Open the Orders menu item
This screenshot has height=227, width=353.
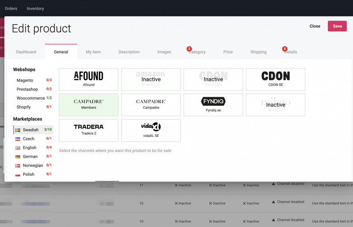(x=11, y=8)
